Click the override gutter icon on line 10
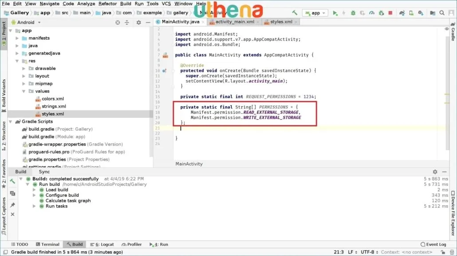 [164, 71]
